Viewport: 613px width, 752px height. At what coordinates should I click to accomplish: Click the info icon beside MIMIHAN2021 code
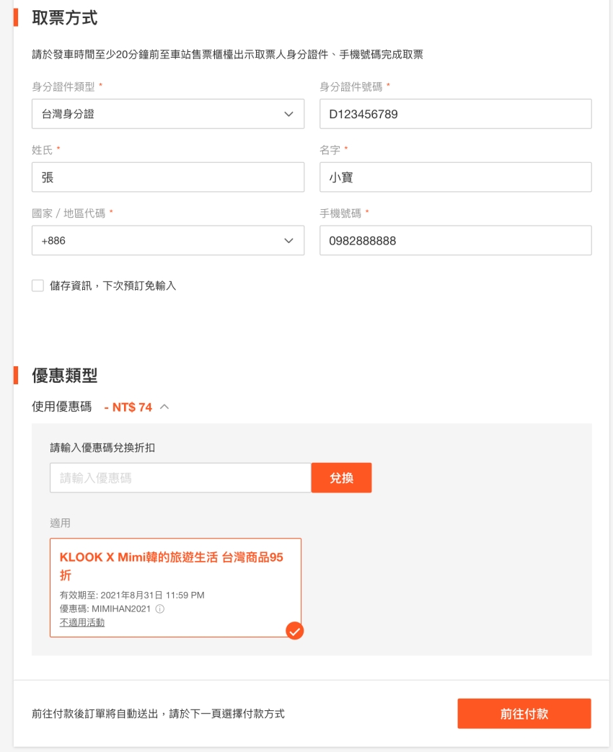(160, 609)
